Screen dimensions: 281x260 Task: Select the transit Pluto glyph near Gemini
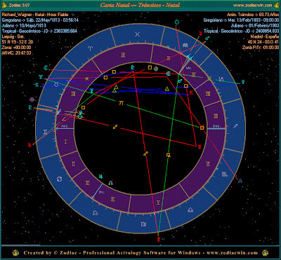(x=30, y=107)
